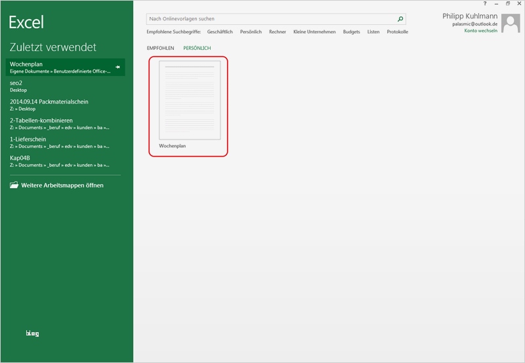
Task: Open recent file 2-Tabellen-kombinieren
Action: pos(65,123)
